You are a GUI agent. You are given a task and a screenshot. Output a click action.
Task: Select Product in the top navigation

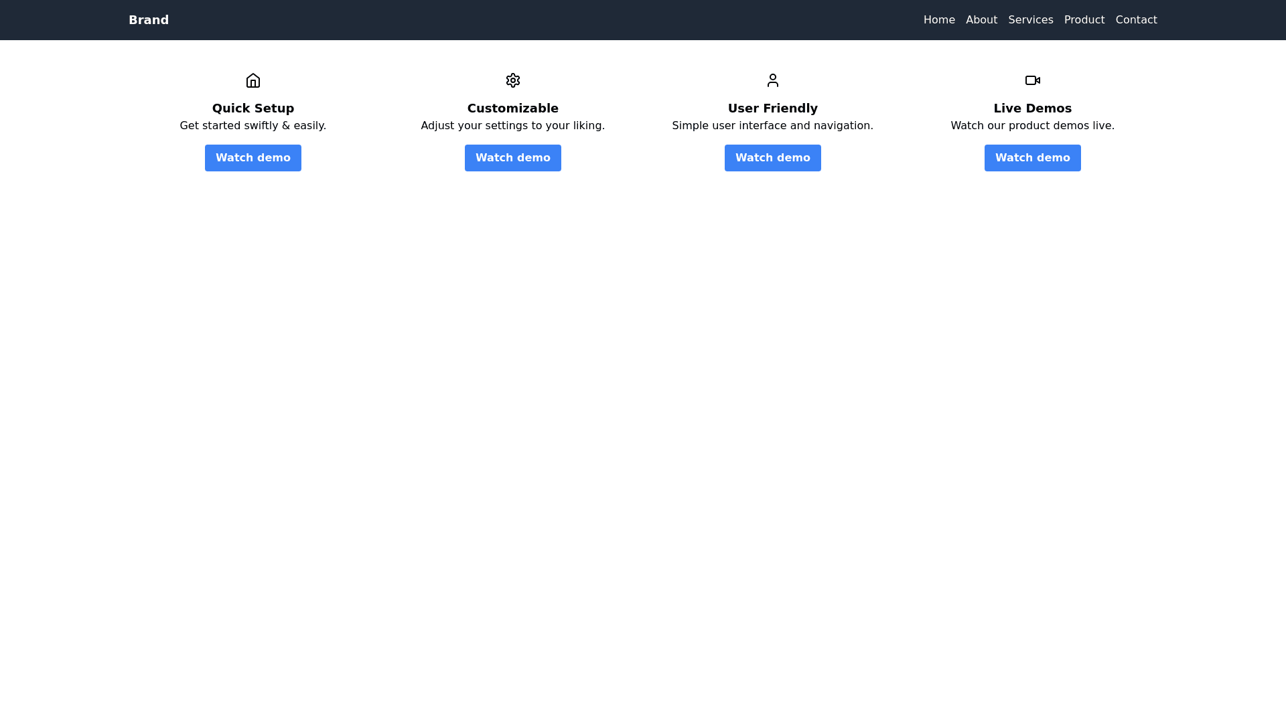tap(1084, 20)
